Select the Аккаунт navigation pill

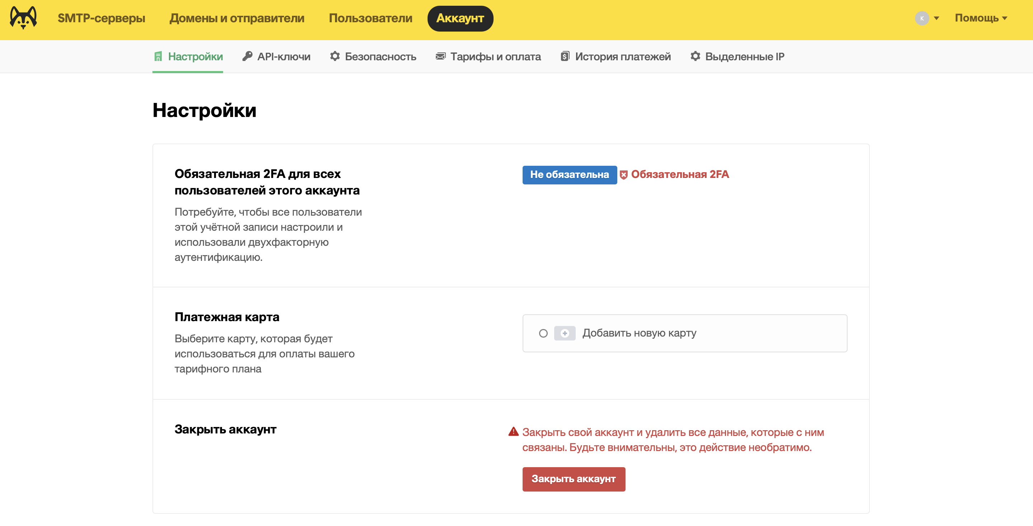[460, 18]
